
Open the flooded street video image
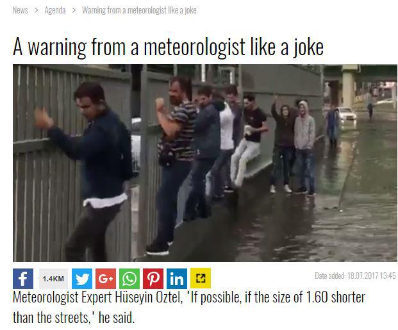coord(205,163)
